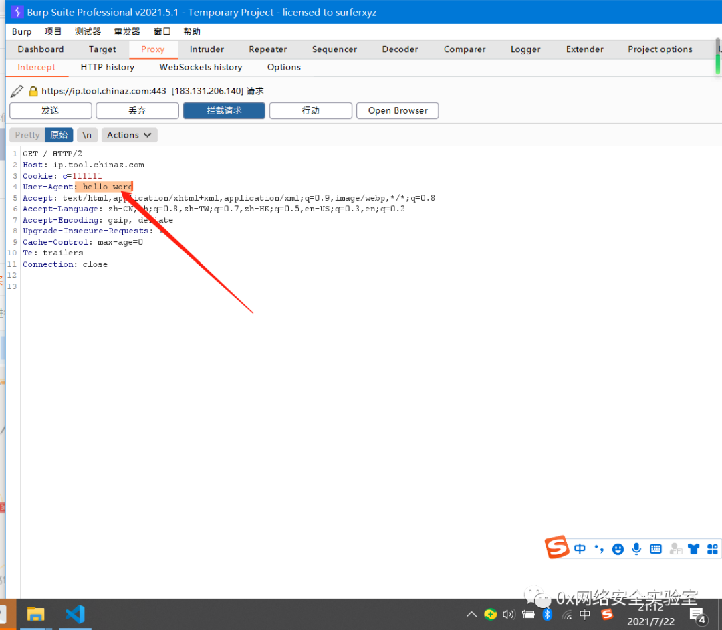The width and height of the screenshot is (722, 630).
Task: Click the Open Browser button
Action: tap(397, 110)
